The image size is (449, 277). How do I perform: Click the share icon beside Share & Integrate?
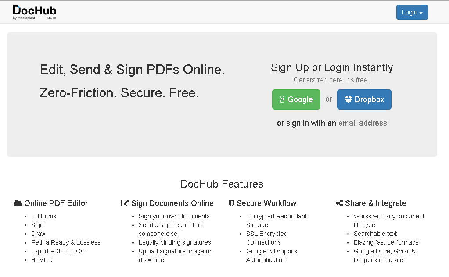339,203
